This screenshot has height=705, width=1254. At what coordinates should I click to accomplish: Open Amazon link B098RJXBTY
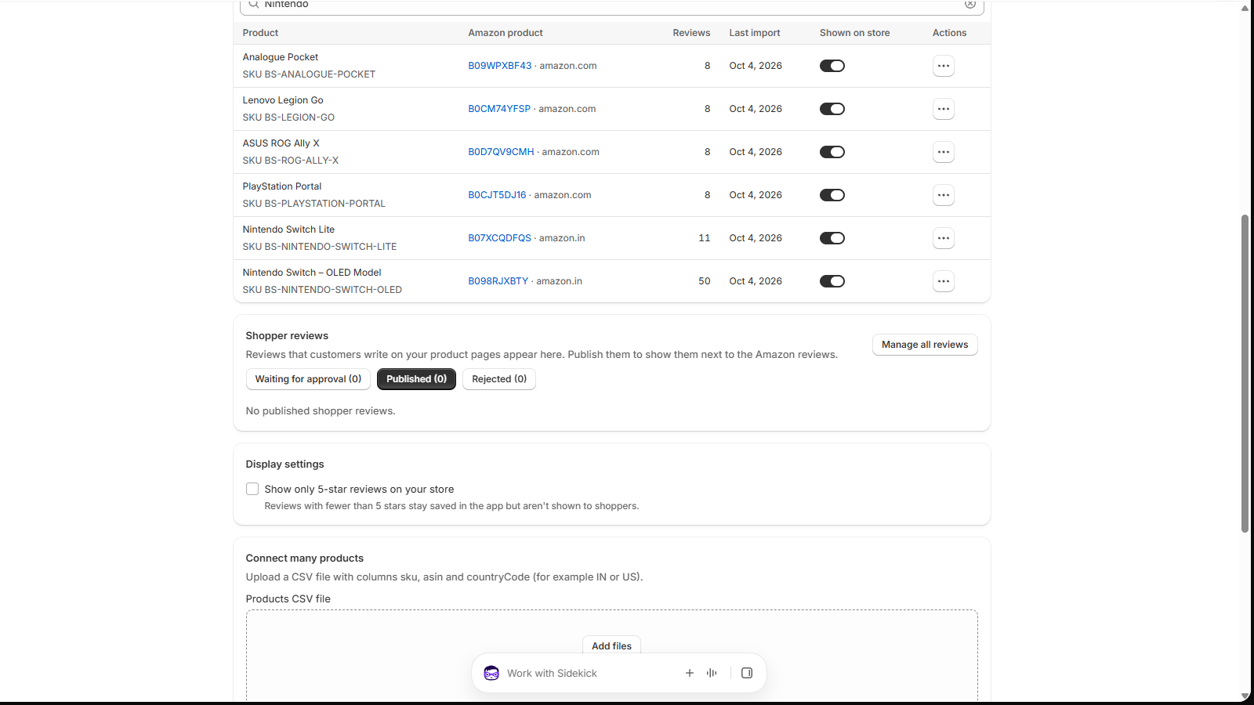tap(498, 281)
